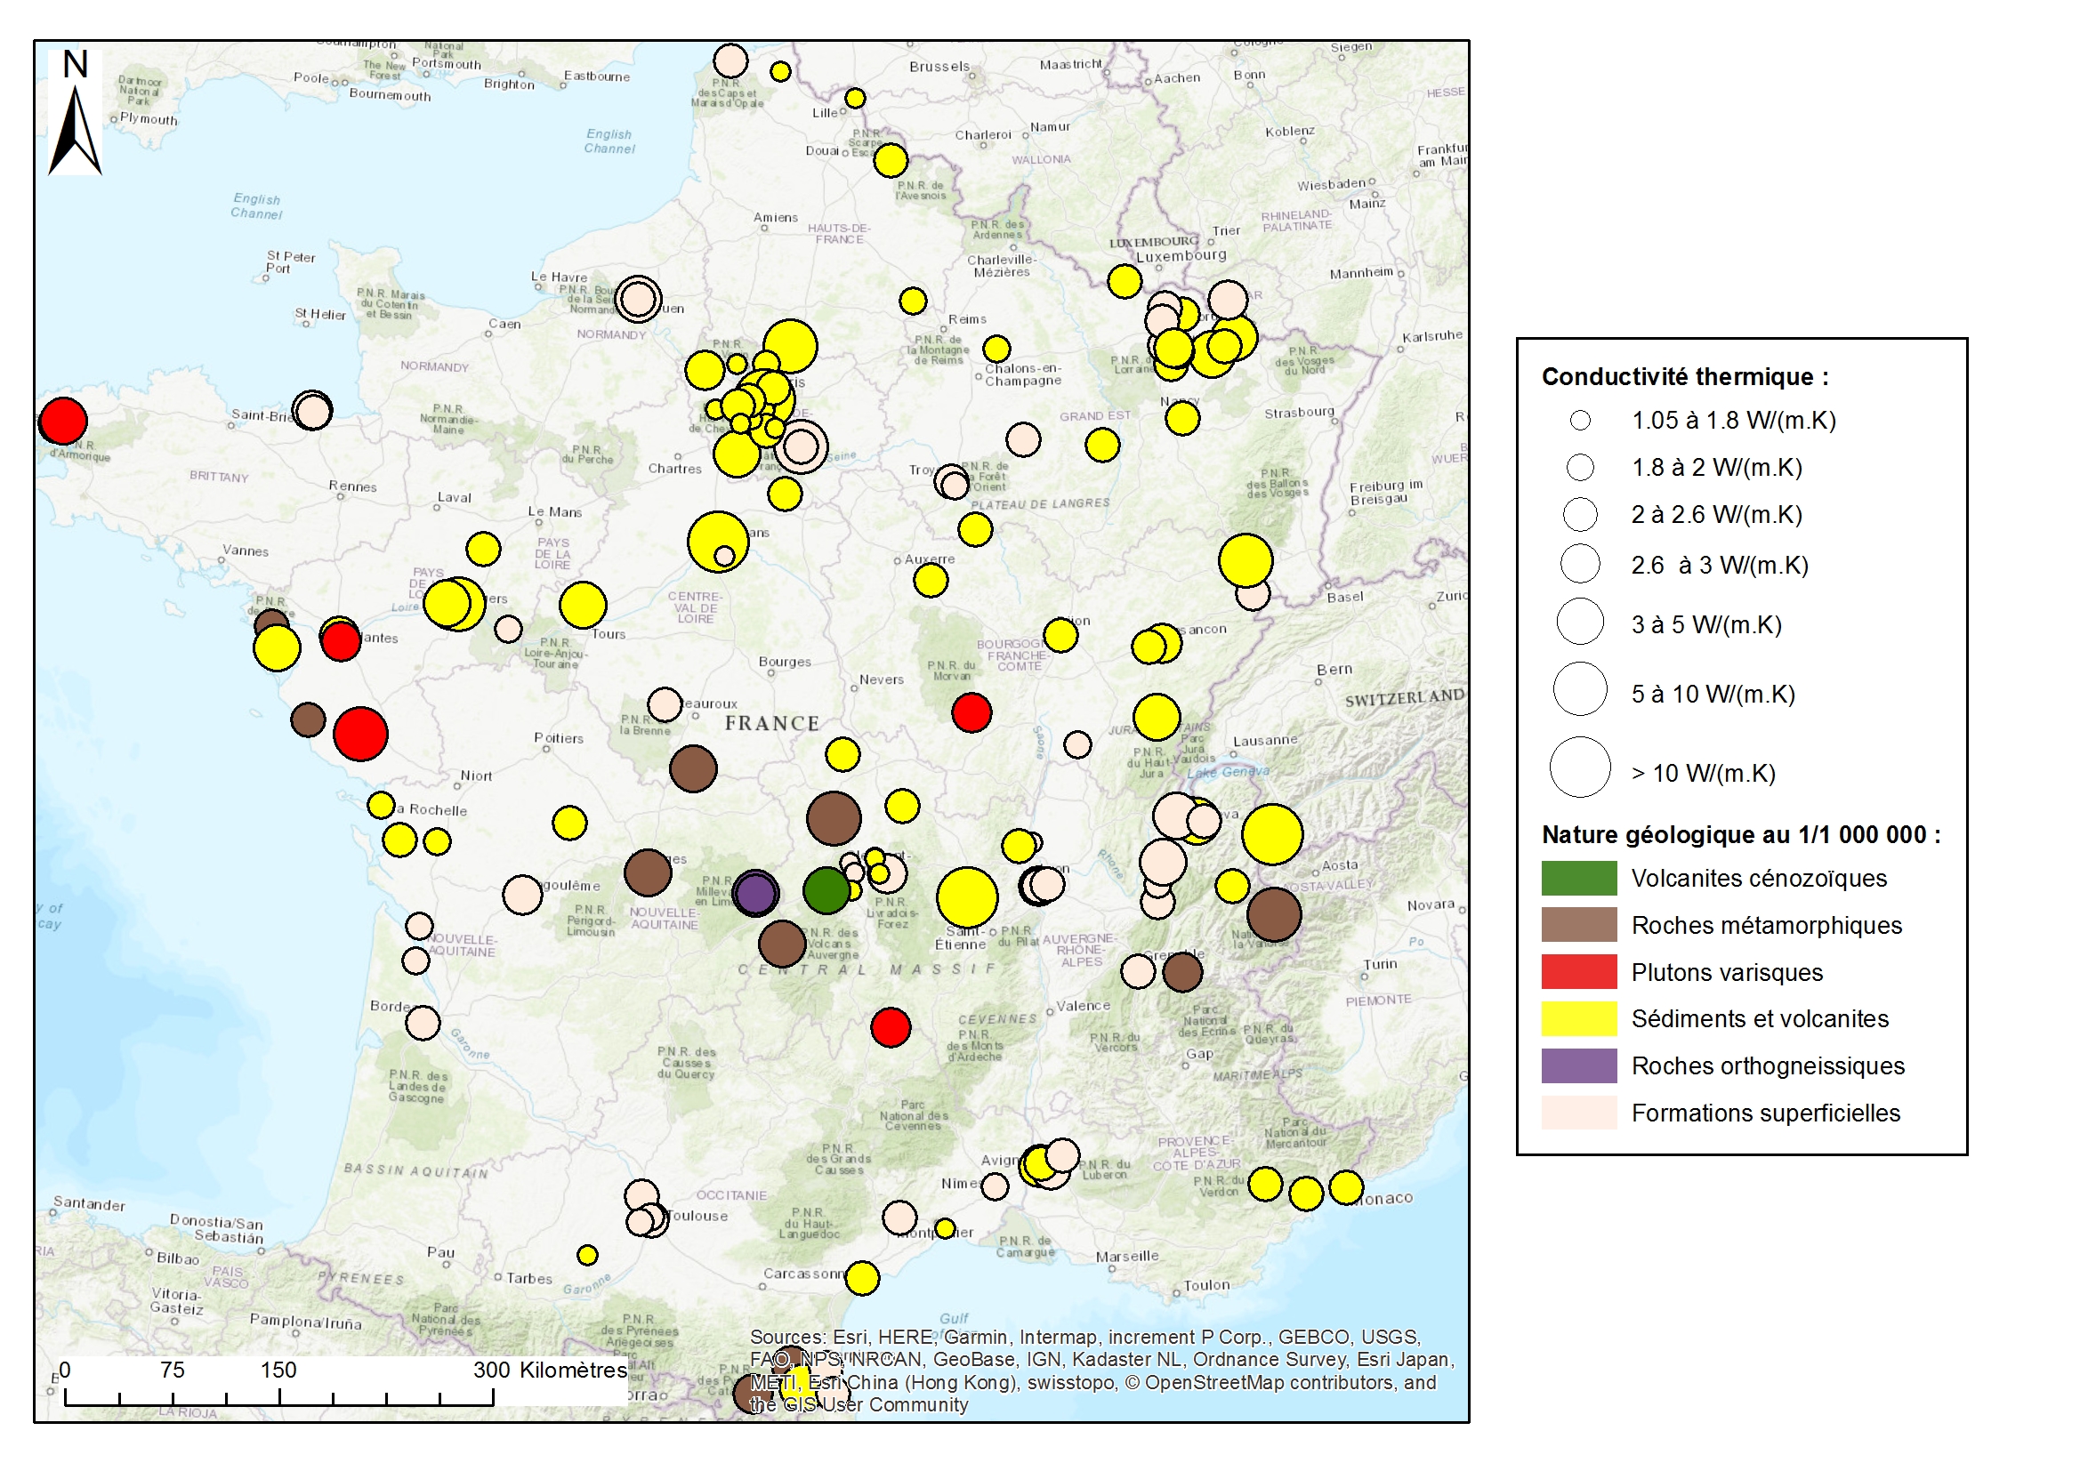Click the 5 à 10 W/(m.K) legend circle
Screen dimensions: 2080x1471
(x=1580, y=689)
